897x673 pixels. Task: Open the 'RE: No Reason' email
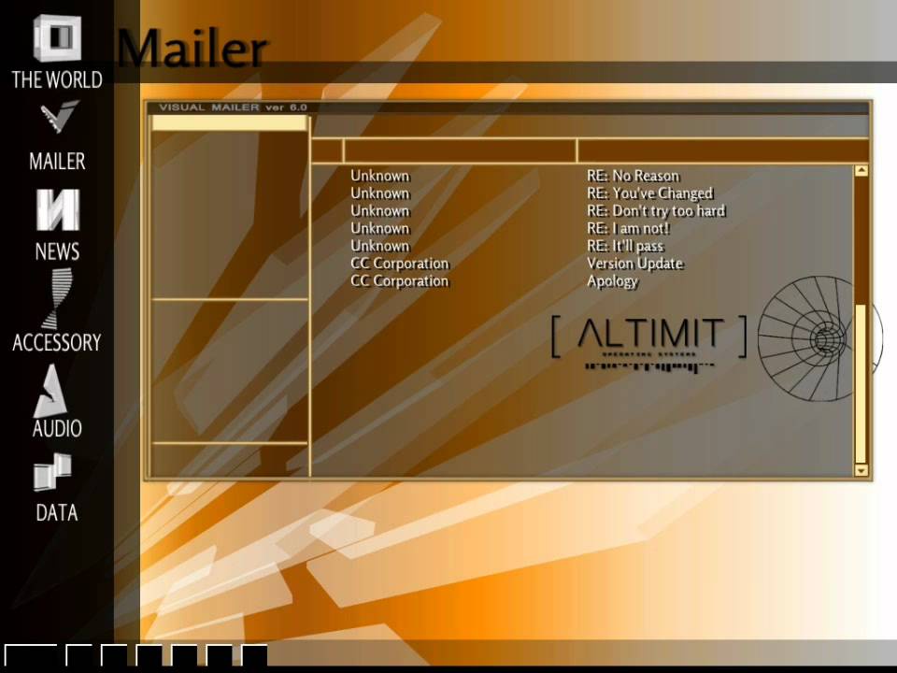(x=633, y=176)
